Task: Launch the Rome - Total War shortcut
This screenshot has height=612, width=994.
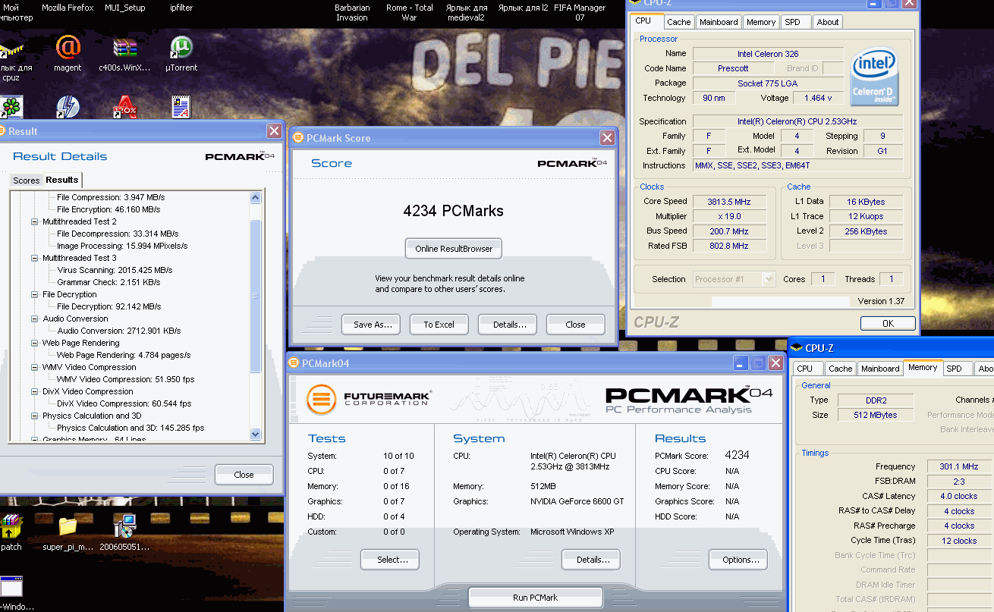Action: (x=409, y=12)
